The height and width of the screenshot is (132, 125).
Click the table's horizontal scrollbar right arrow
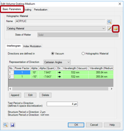pyautogui.click(x=111, y=89)
